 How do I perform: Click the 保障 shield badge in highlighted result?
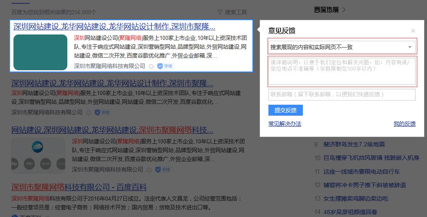pyautogui.click(x=166, y=66)
